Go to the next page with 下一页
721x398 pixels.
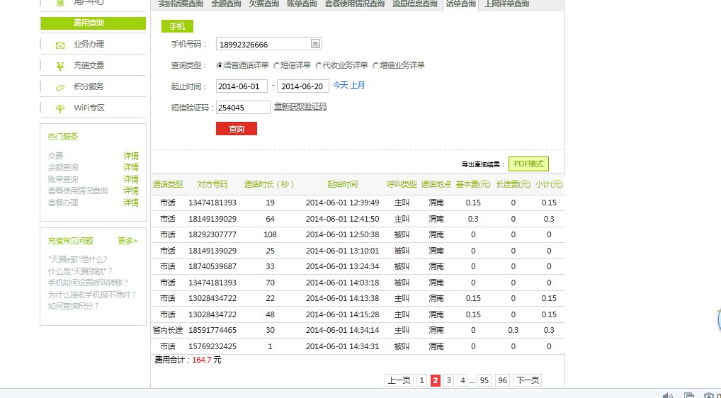click(527, 380)
